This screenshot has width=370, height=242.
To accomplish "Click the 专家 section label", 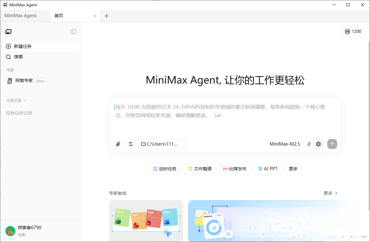I will tap(10, 70).
